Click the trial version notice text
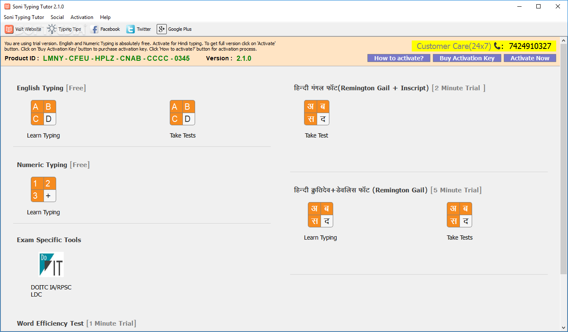Screen dimensions: 568x332 [x=140, y=46]
